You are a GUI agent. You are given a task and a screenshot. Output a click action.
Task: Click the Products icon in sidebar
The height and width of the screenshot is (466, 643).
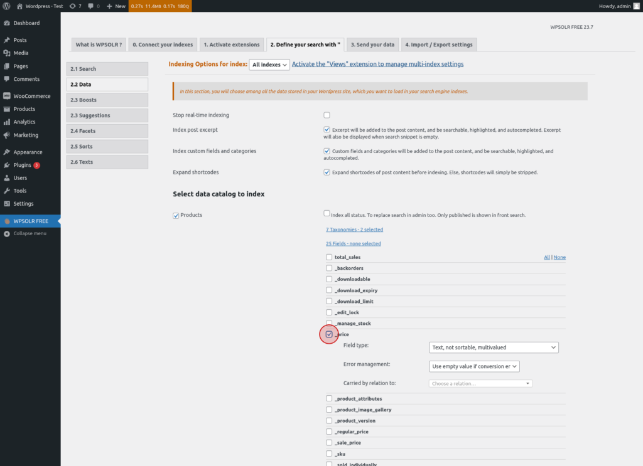pos(6,109)
